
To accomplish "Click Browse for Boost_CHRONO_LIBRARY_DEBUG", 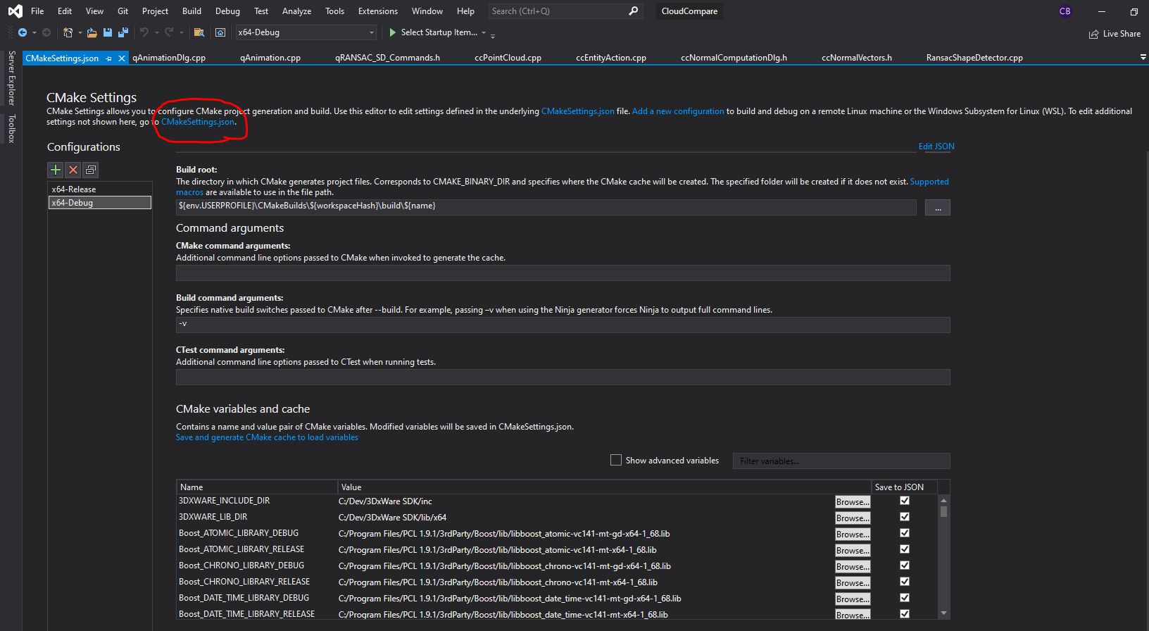I will [x=853, y=566].
